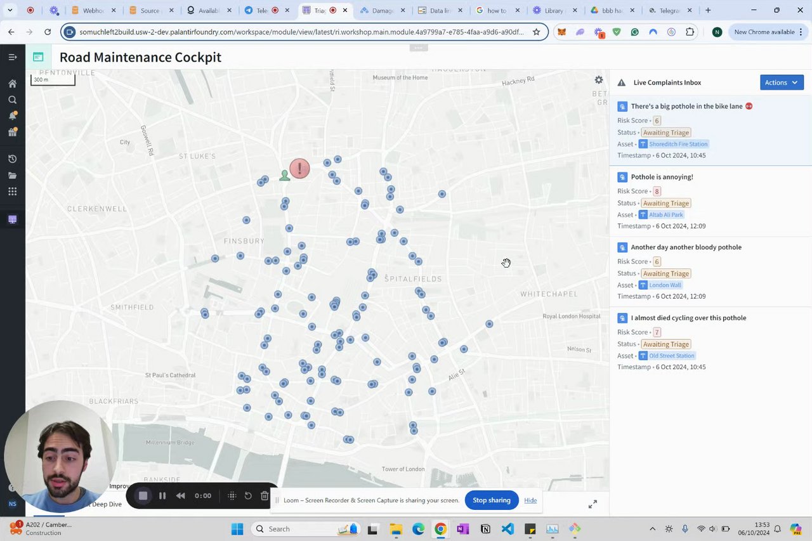Open the map settings gear icon

[599, 80]
